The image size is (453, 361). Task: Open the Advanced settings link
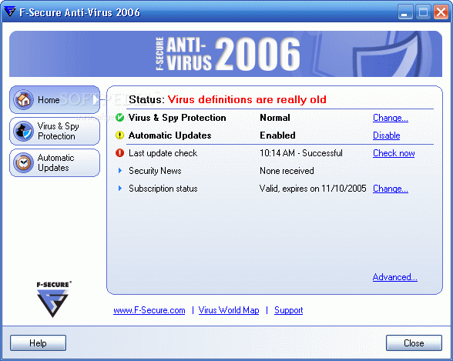click(x=395, y=277)
